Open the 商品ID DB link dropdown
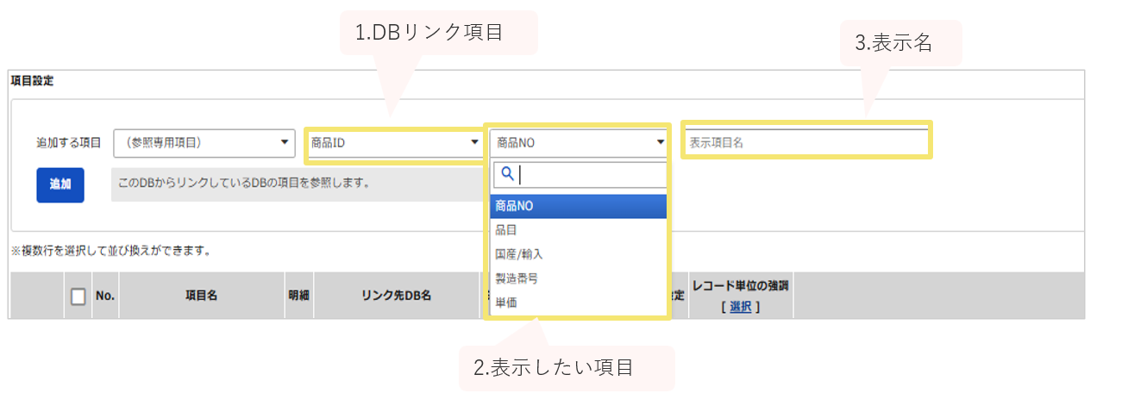This screenshot has width=1128, height=412. pos(394,142)
